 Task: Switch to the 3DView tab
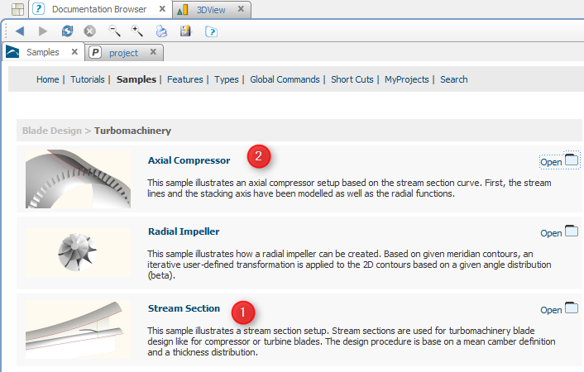tap(211, 10)
